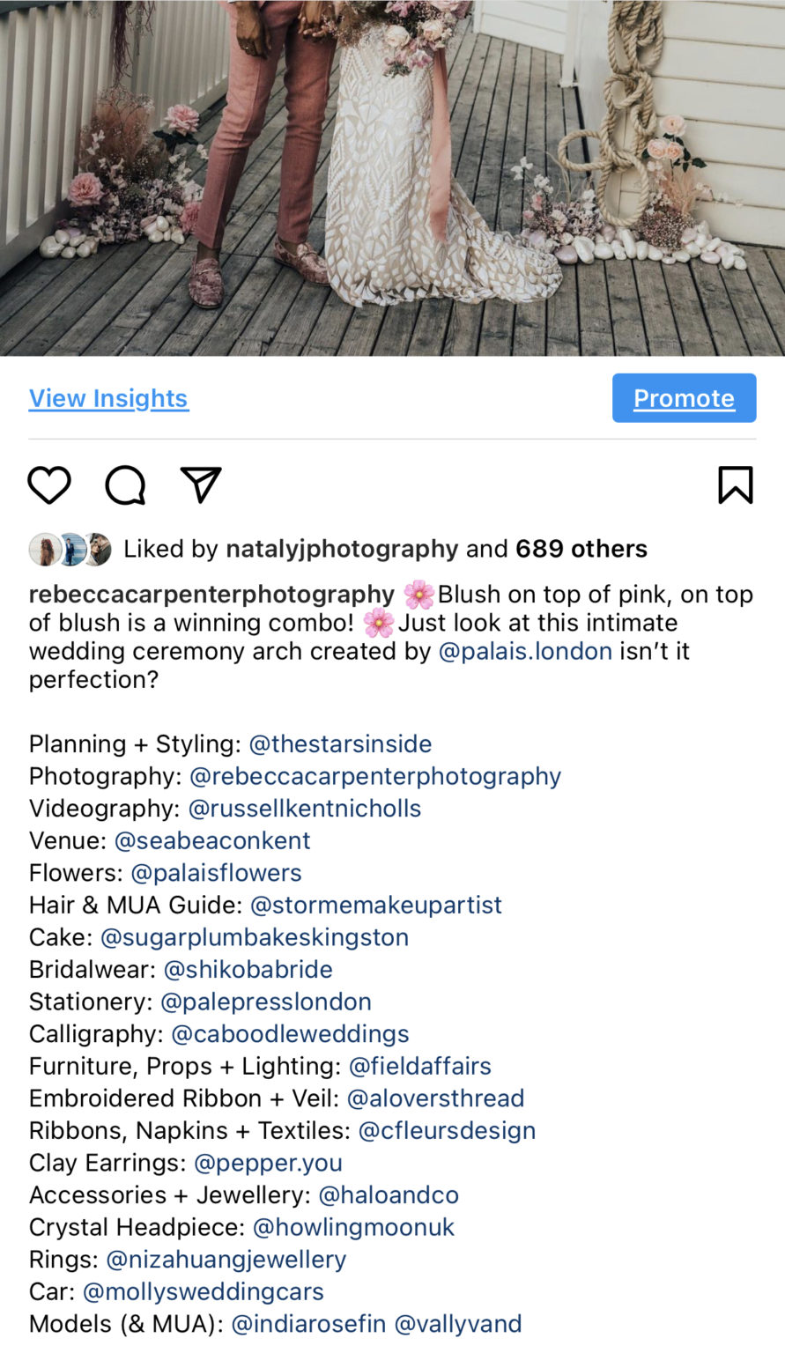Viewport: 785px width, 1353px height.
Task: Open comments with the speech bubble icon
Action: (x=125, y=484)
